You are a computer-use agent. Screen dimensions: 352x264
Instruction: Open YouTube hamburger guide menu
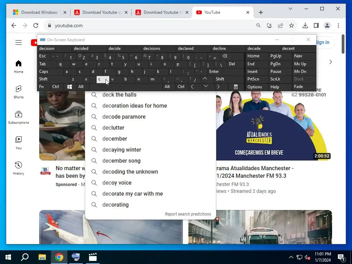(x=19, y=42)
